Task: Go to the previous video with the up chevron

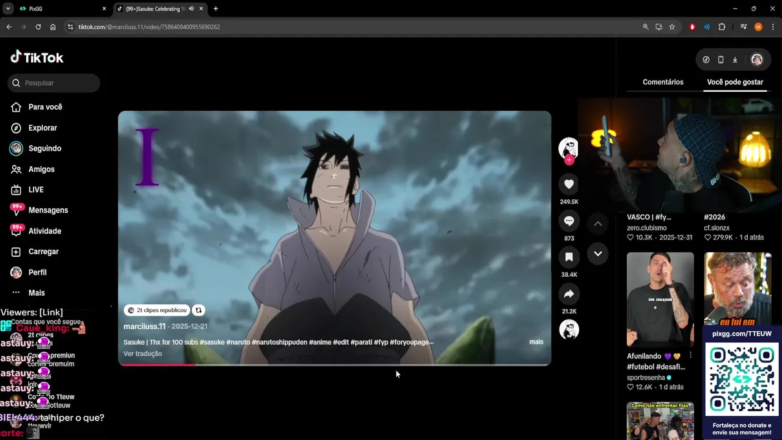Action: click(598, 224)
